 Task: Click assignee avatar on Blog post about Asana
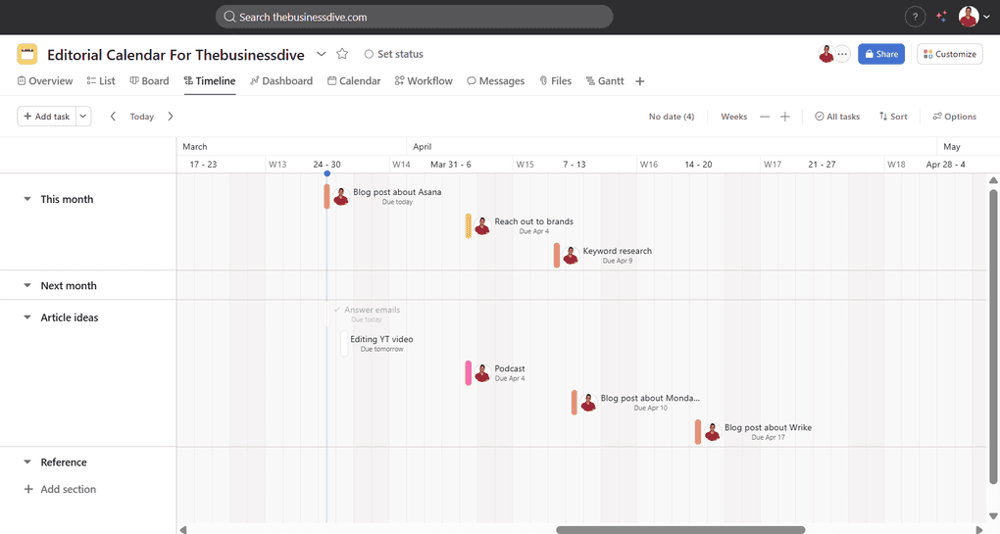[341, 196]
